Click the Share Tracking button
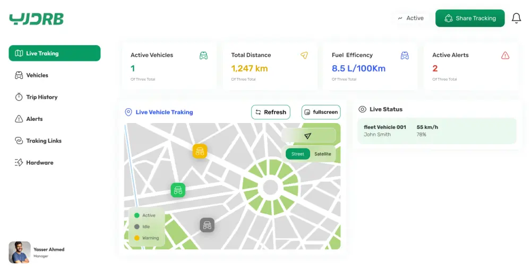This screenshot has width=531, height=272. (x=470, y=18)
